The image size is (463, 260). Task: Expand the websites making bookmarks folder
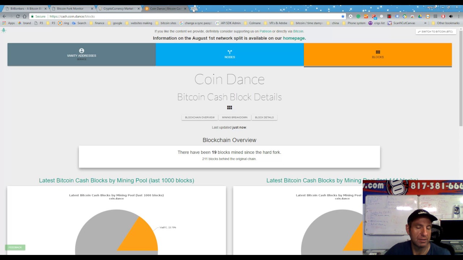tap(139, 23)
